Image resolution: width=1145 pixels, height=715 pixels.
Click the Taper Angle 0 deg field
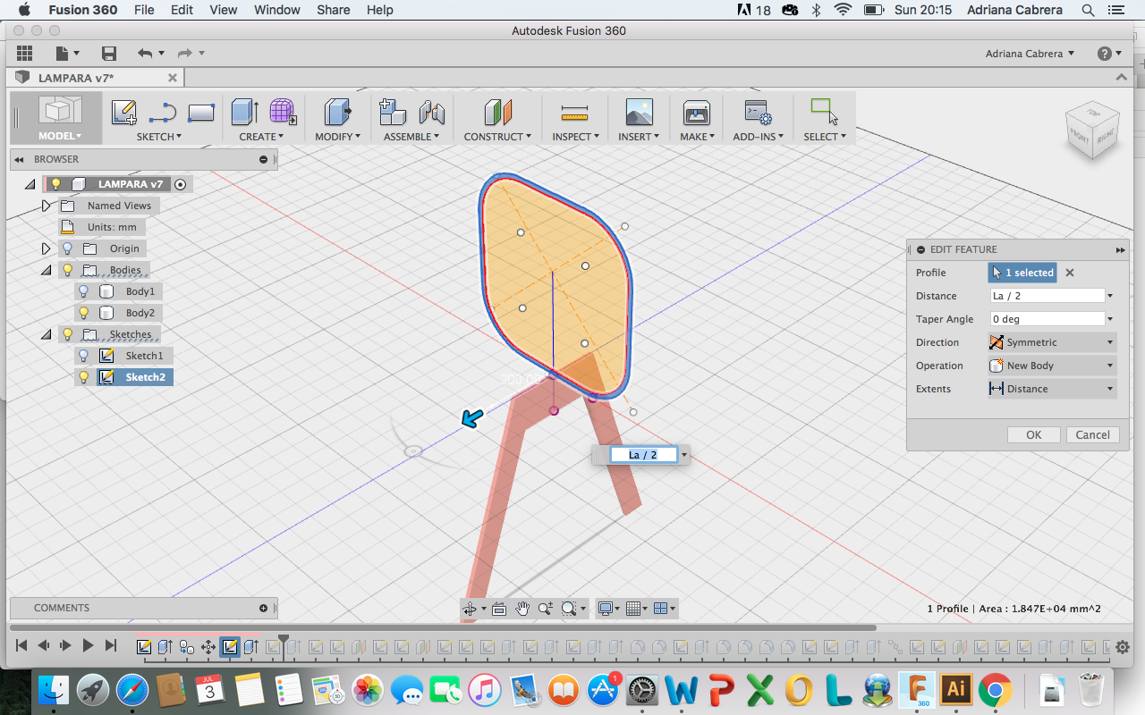[x=1047, y=319]
